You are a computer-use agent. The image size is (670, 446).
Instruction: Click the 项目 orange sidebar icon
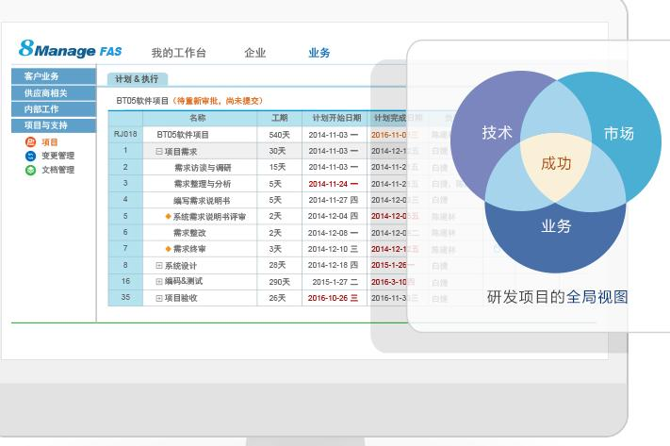pos(30,142)
